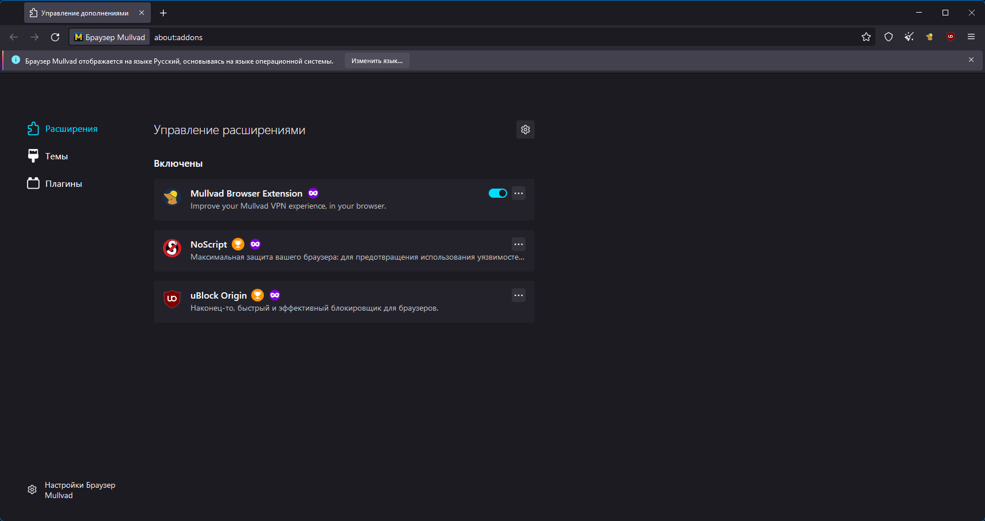Open the Mullvad extension toolbar icon
985x521 pixels.
[930, 37]
